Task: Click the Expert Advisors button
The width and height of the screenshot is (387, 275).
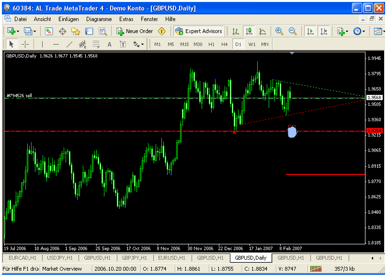Action: click(x=199, y=31)
